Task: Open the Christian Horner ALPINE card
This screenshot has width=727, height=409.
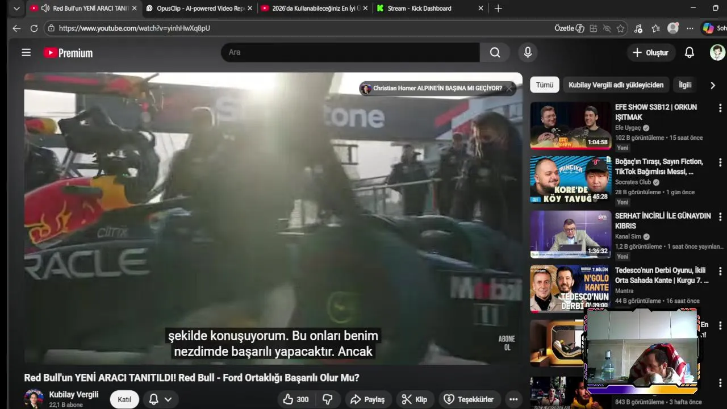Action: pos(437,89)
